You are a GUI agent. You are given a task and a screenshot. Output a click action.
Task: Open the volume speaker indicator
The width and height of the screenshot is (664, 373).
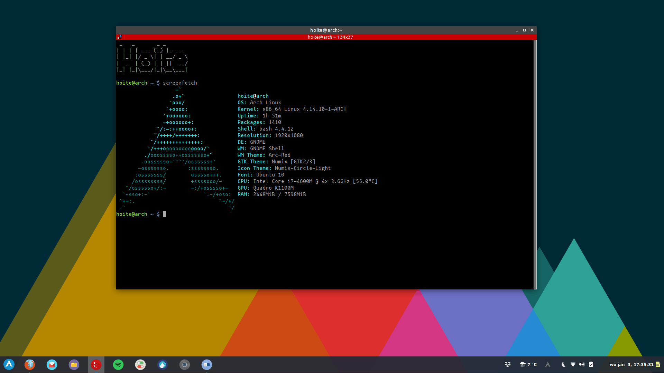pos(582,364)
